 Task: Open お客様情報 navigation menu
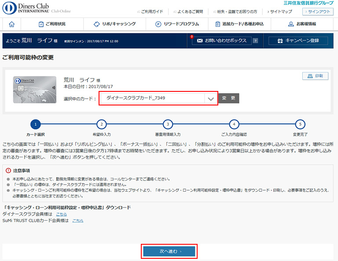pos(302,24)
